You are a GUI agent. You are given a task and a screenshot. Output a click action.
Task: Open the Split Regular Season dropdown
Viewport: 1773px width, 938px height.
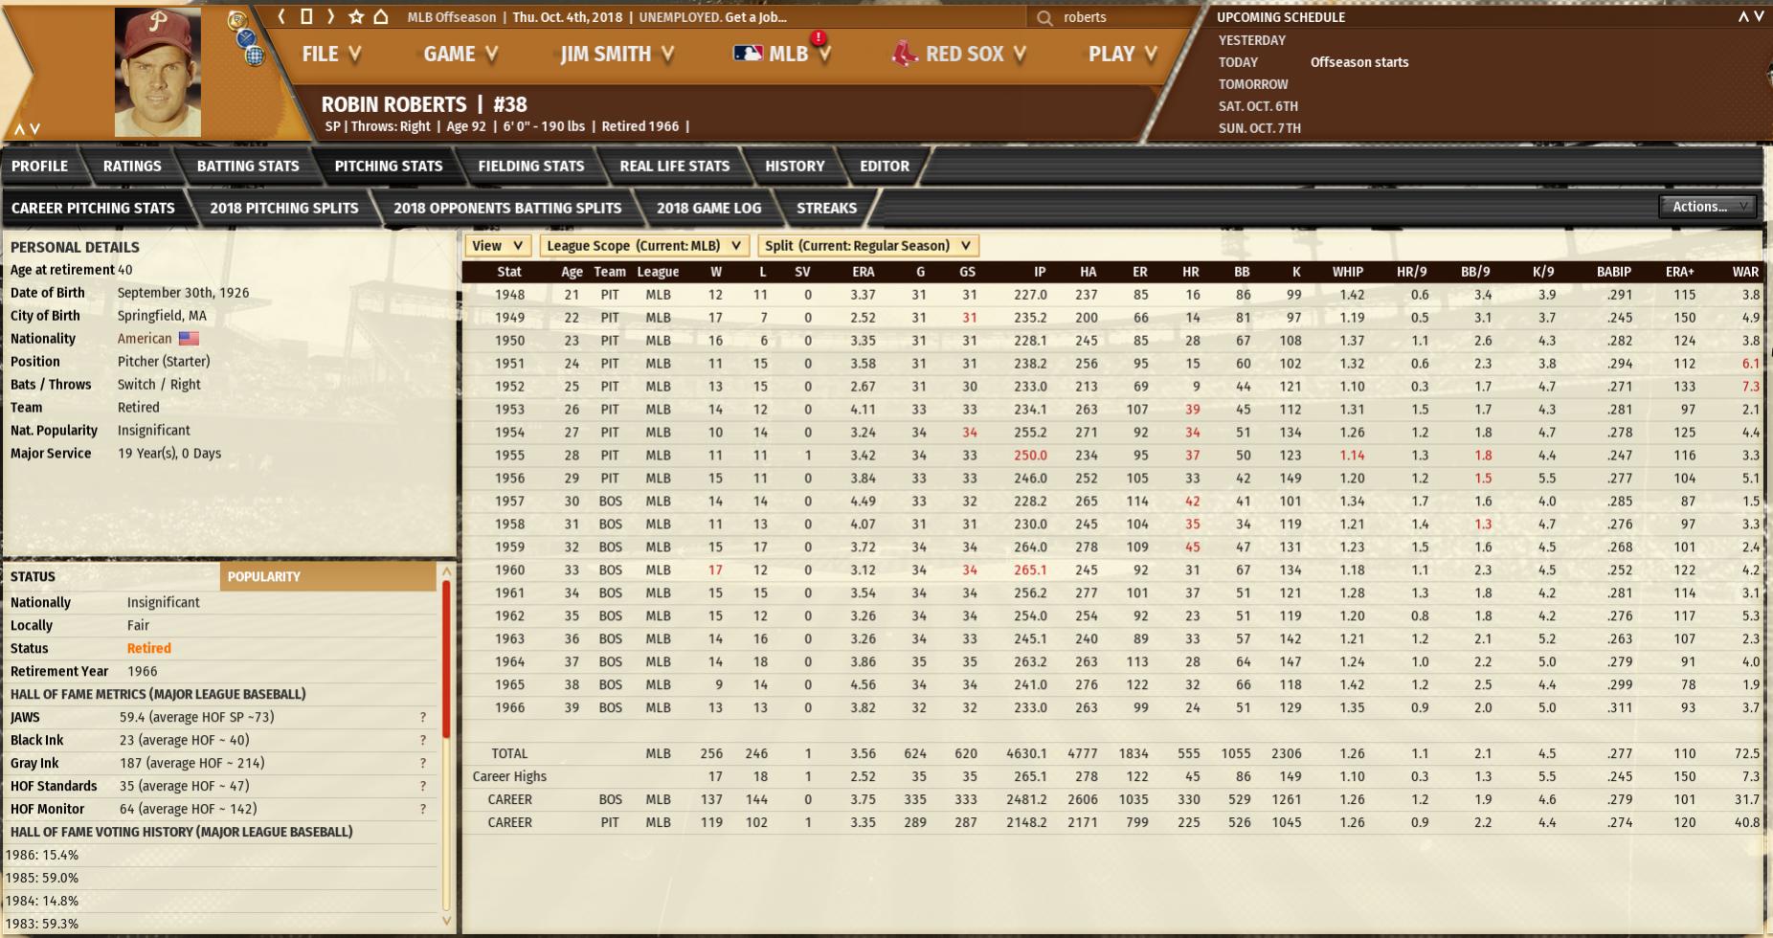click(868, 246)
